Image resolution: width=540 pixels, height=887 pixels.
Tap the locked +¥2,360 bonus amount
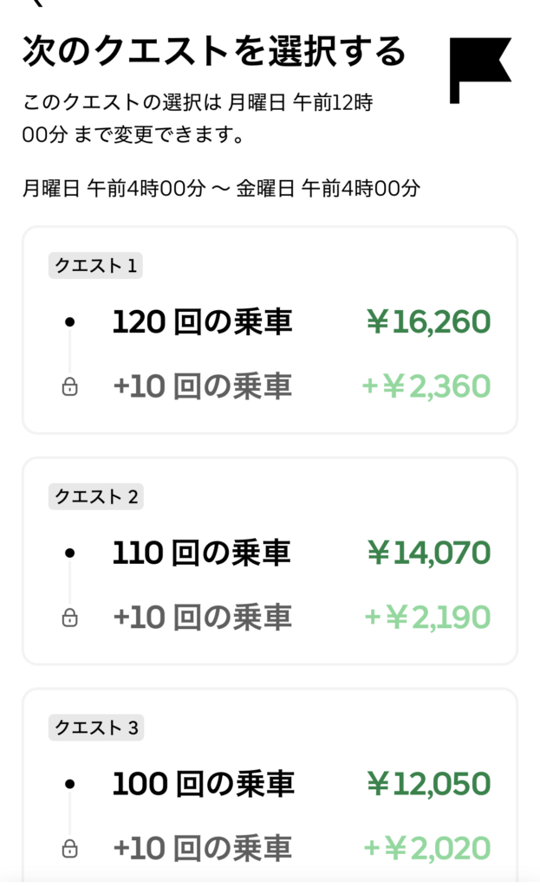point(426,387)
